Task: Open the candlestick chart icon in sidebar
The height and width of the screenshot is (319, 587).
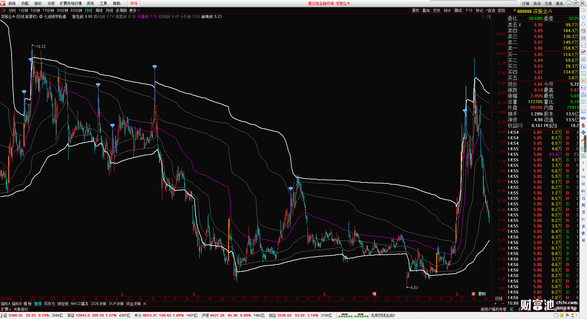Action: pyautogui.click(x=583, y=52)
